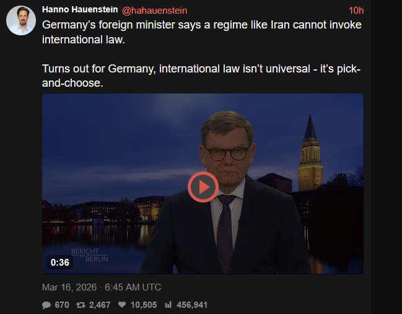402x314 pixels.
Task: Click the views bar chart icon
Action: coord(168,305)
